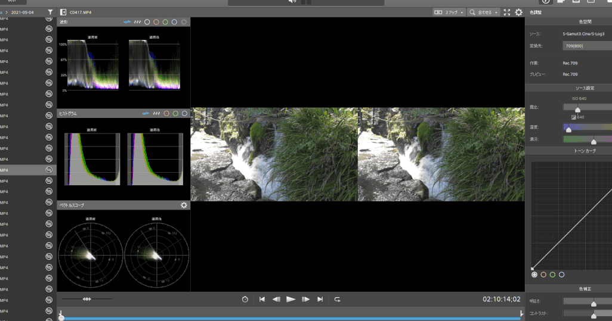612x321 pixels.
Task: Click the filter funnel icon in clip list
Action: tap(50, 12)
